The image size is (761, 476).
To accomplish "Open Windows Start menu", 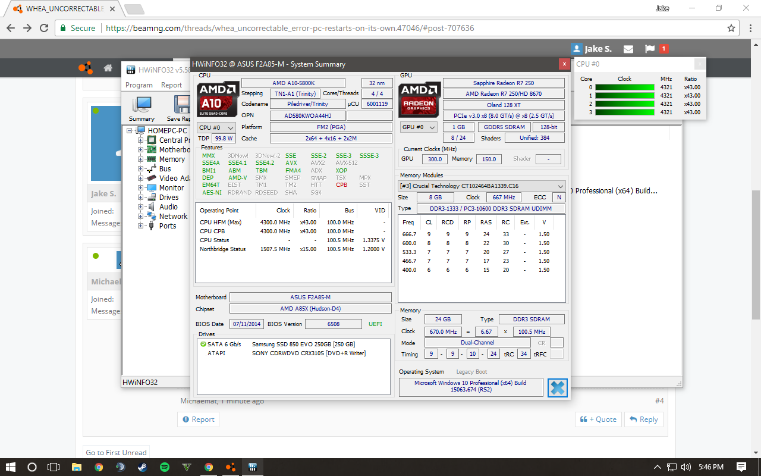I will coord(11,466).
